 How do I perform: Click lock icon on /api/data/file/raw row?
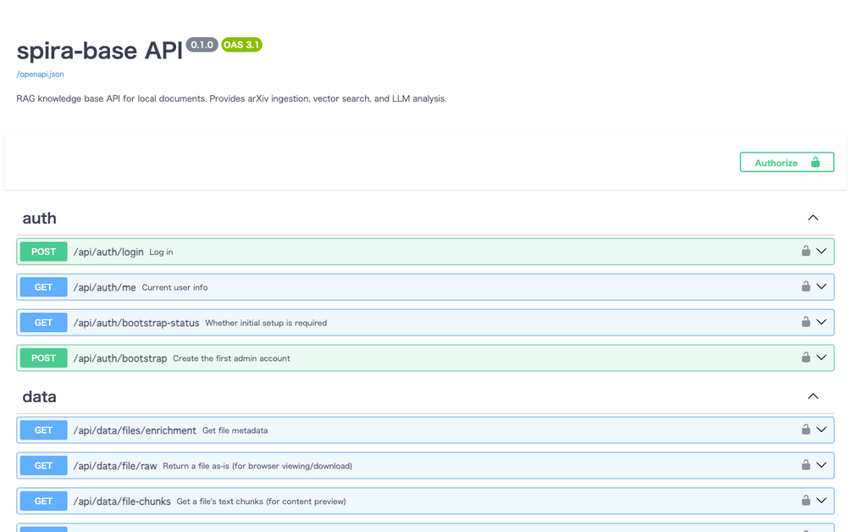click(x=806, y=465)
